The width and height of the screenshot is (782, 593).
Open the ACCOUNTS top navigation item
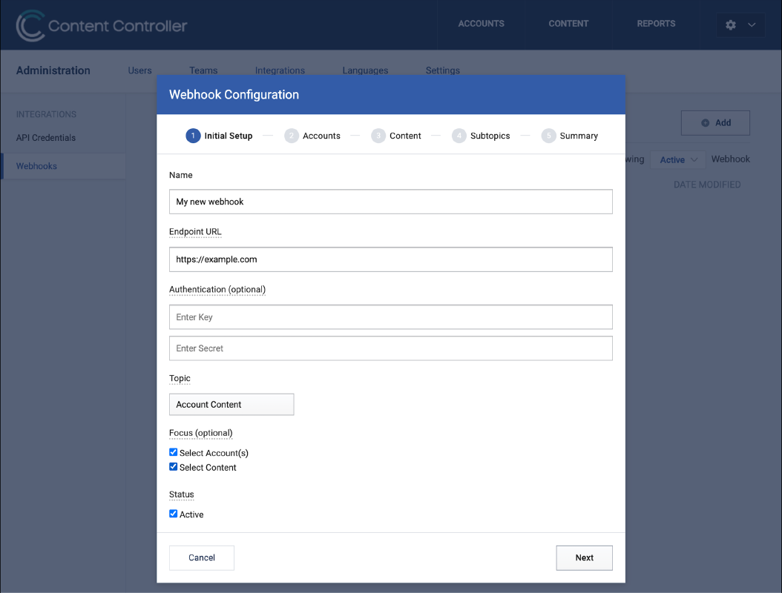(x=482, y=24)
